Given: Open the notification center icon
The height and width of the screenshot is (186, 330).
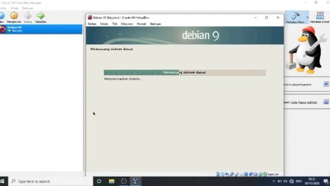Looking at the screenshot, I should [326, 181].
